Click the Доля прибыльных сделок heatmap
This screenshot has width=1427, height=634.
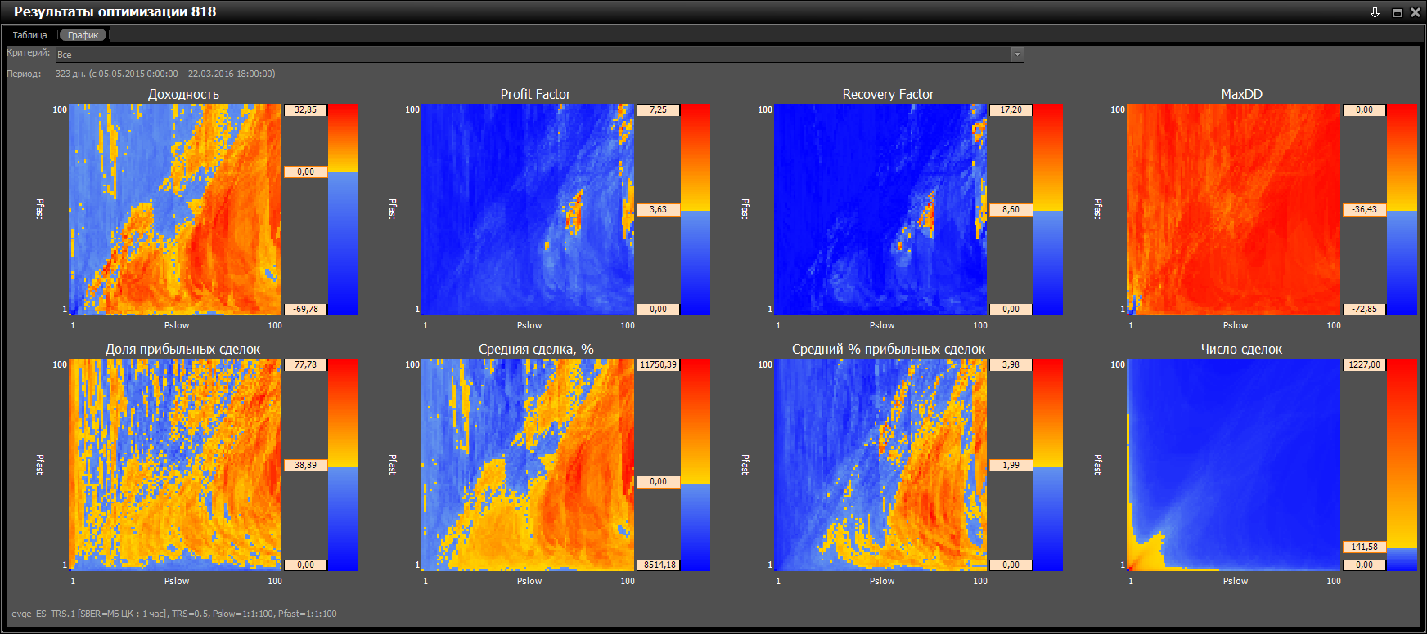175,465
